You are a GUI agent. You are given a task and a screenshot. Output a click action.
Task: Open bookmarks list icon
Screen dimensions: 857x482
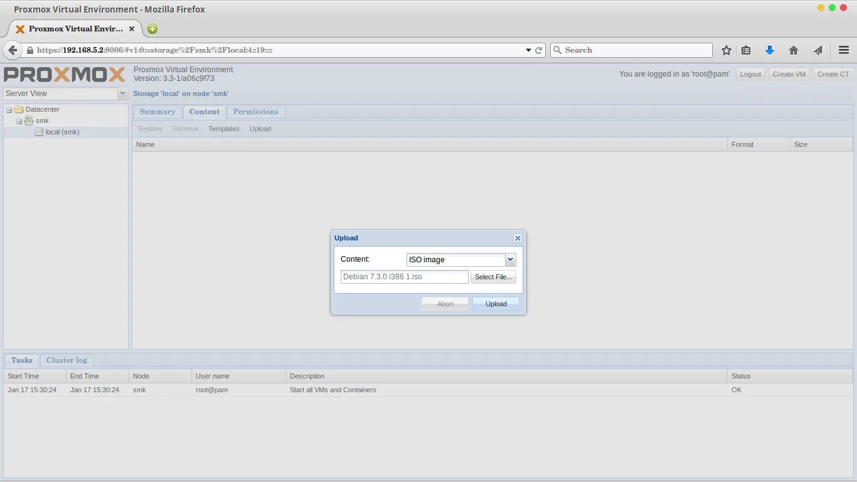coord(746,50)
